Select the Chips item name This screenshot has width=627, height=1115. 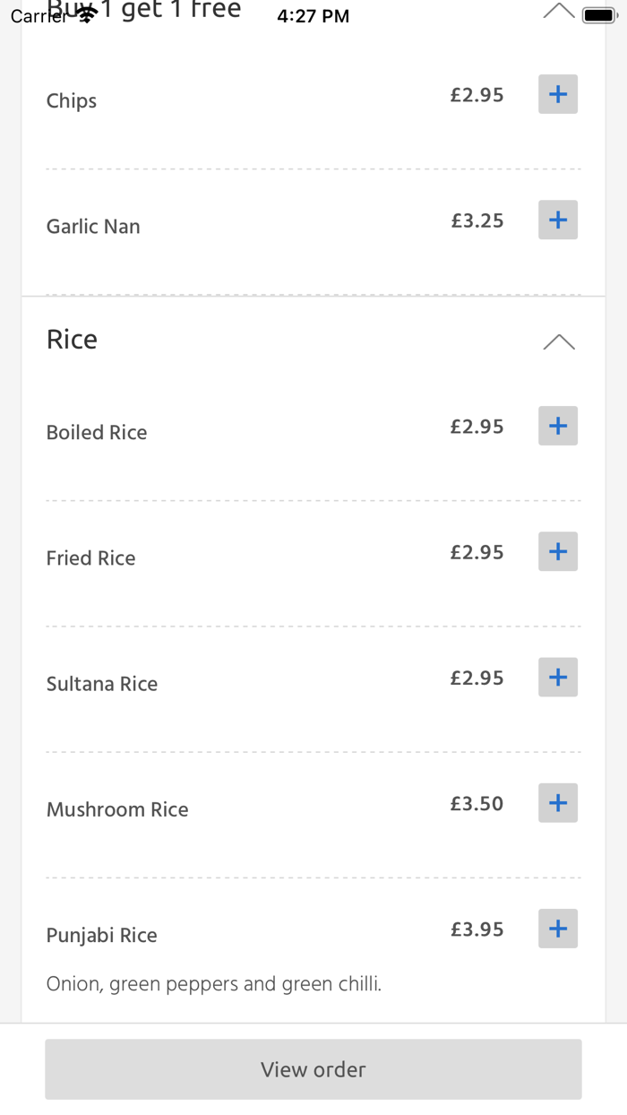point(72,101)
